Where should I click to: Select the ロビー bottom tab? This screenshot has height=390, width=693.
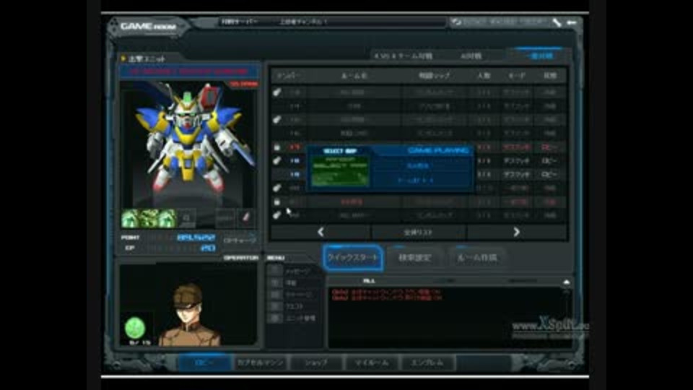[x=204, y=363]
